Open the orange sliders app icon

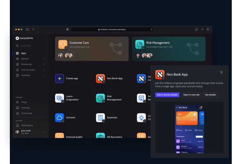(141, 135)
